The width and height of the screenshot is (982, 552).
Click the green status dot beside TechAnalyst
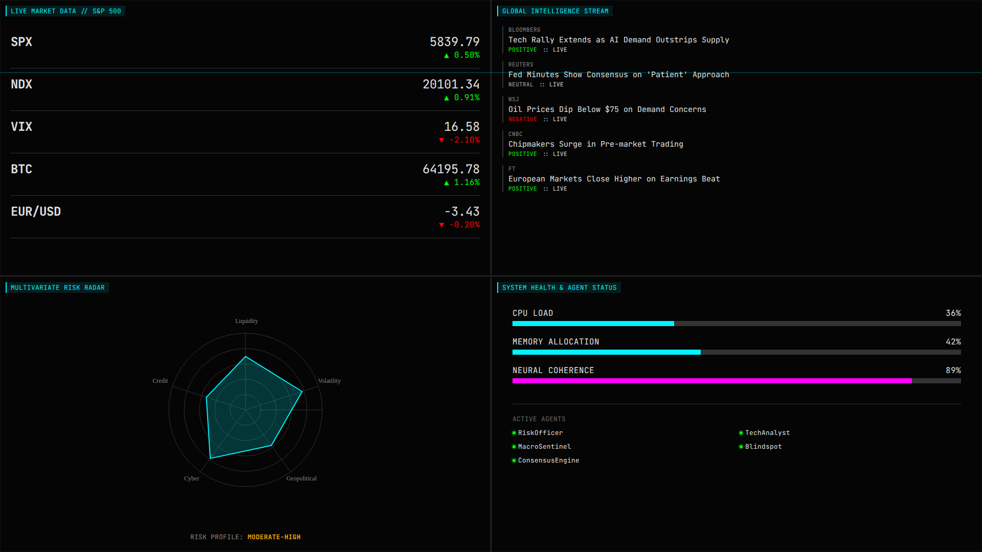click(741, 433)
